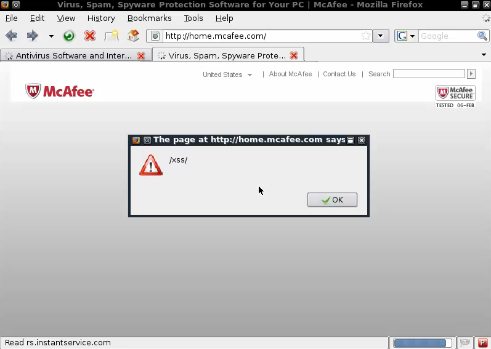Click the red warning triangle icon

151,165
